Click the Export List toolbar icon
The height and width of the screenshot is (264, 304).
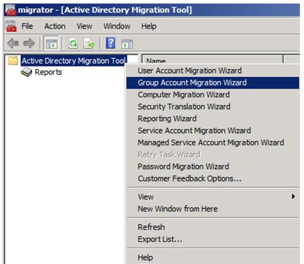pyautogui.click(x=89, y=44)
